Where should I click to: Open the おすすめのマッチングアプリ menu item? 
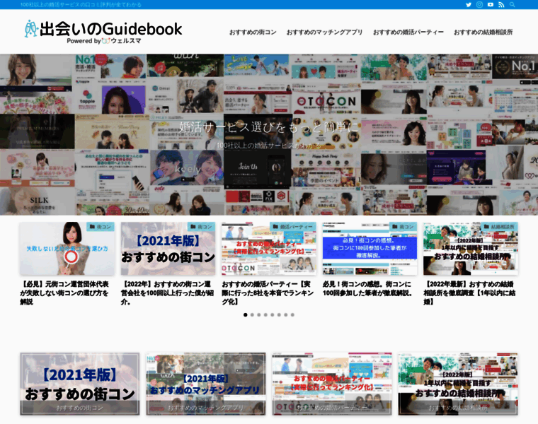tap(324, 33)
